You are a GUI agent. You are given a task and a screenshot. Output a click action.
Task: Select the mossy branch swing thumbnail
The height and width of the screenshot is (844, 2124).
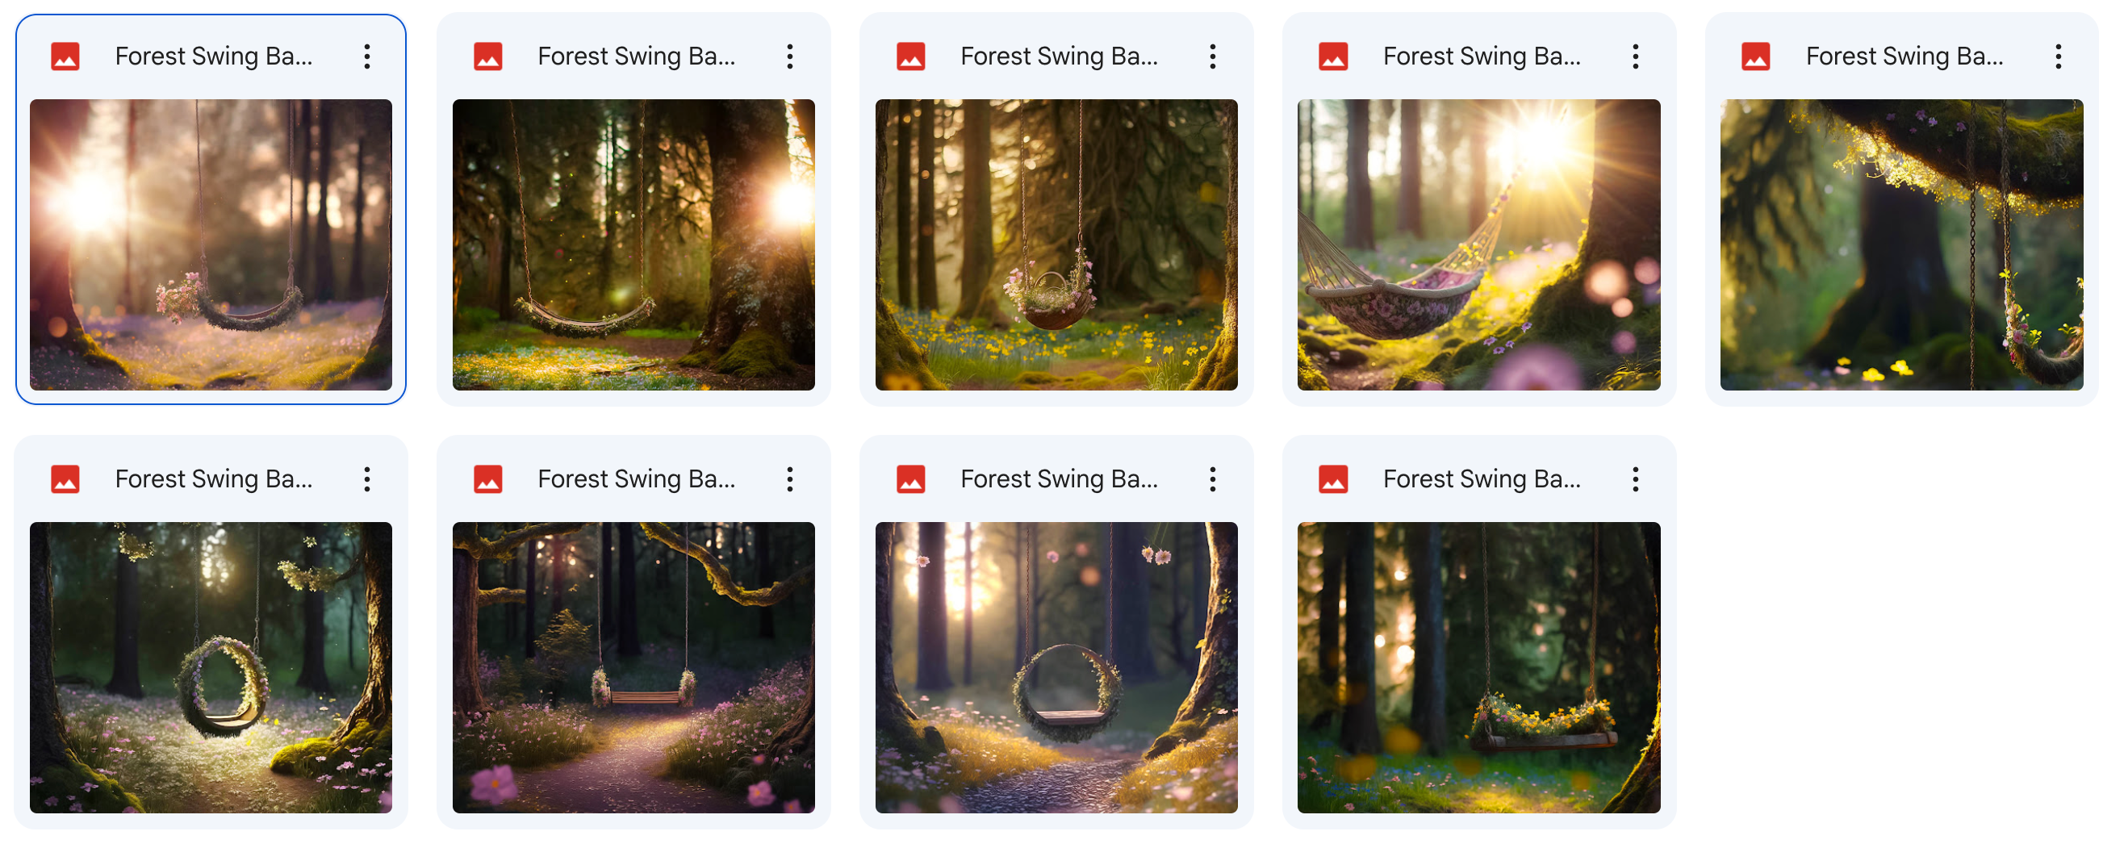click(1901, 244)
